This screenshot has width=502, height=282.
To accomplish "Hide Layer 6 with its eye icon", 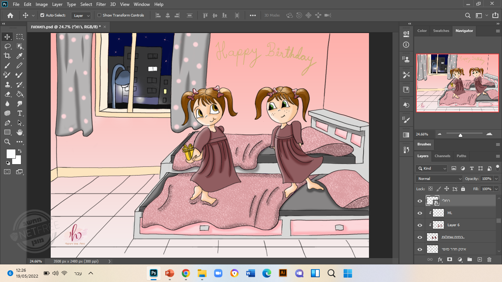I will (420, 225).
